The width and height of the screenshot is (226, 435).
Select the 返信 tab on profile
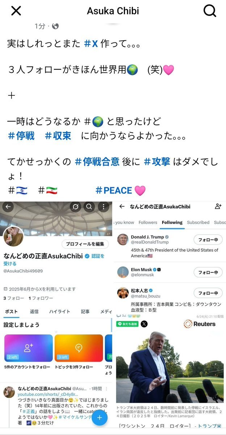34,312
